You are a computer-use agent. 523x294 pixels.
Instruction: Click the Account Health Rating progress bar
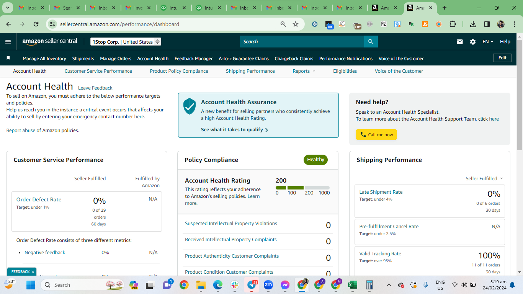(302, 188)
